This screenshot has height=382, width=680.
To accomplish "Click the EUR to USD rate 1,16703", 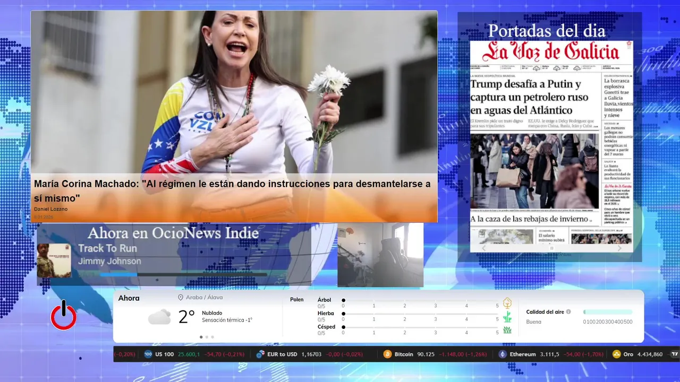I will 311,354.
